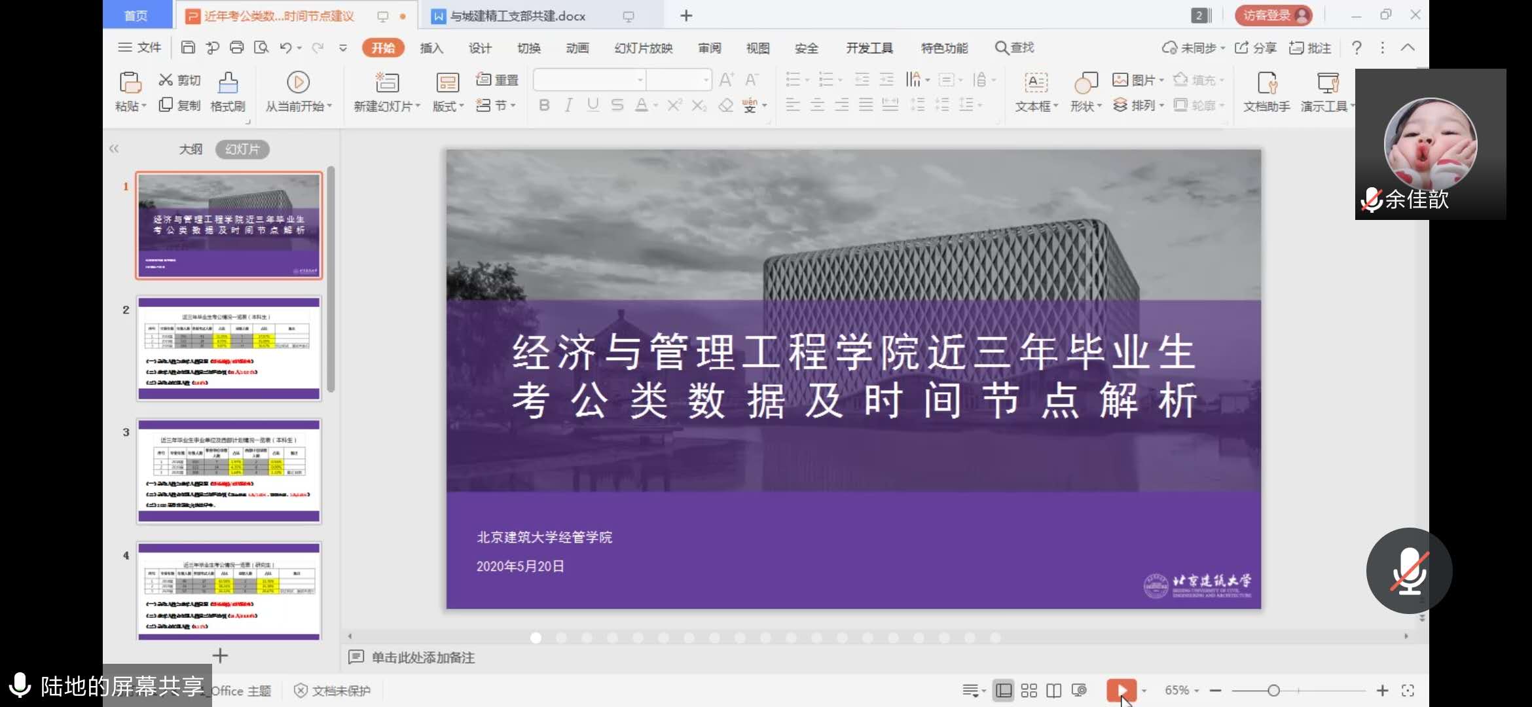The image size is (1532, 707).
Task: Insert a Text Box icon
Action: [x=1036, y=83]
